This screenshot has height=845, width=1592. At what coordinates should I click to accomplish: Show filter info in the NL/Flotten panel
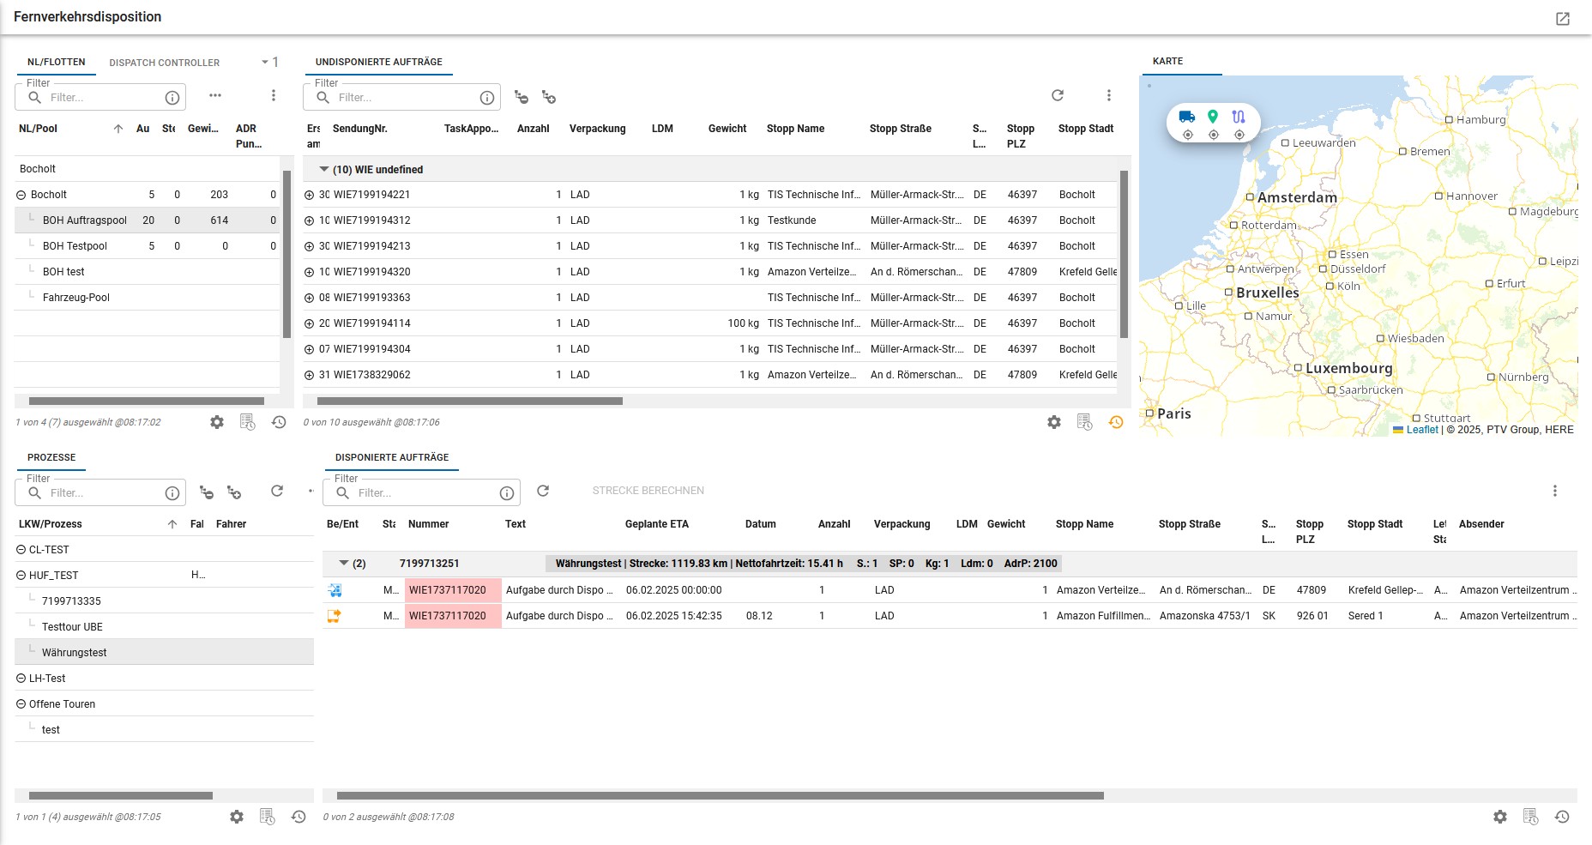(172, 98)
